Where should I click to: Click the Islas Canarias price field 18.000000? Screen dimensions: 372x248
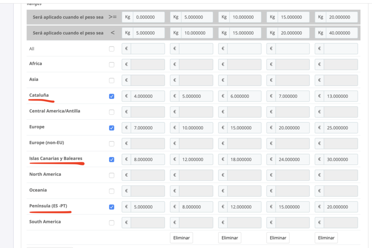pos(244,160)
